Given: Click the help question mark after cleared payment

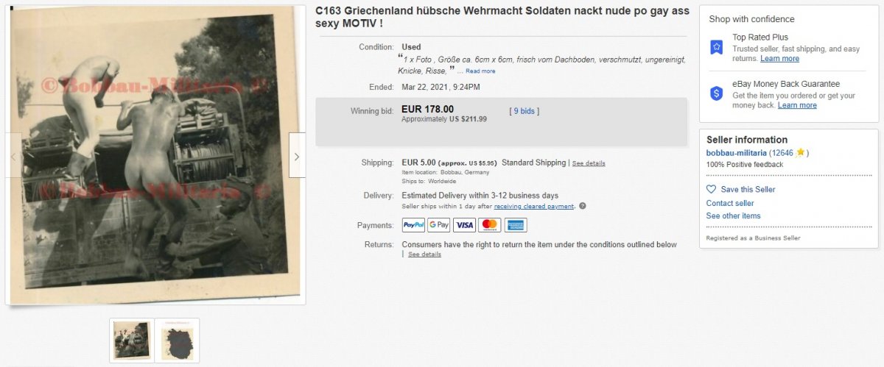Looking at the screenshot, I should click(x=583, y=206).
